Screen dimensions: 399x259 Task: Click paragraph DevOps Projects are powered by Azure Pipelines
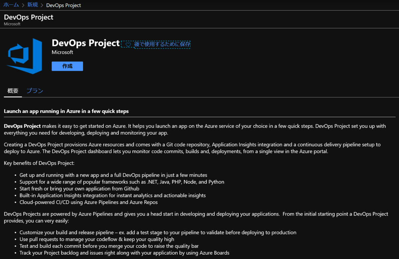coord(196,217)
